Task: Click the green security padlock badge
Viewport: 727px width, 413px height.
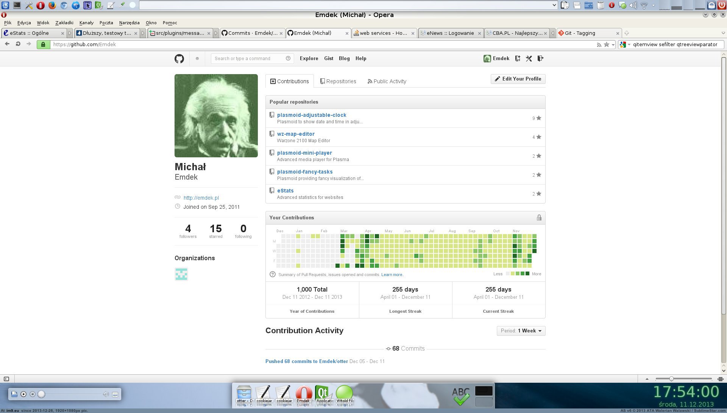Action: click(x=43, y=45)
